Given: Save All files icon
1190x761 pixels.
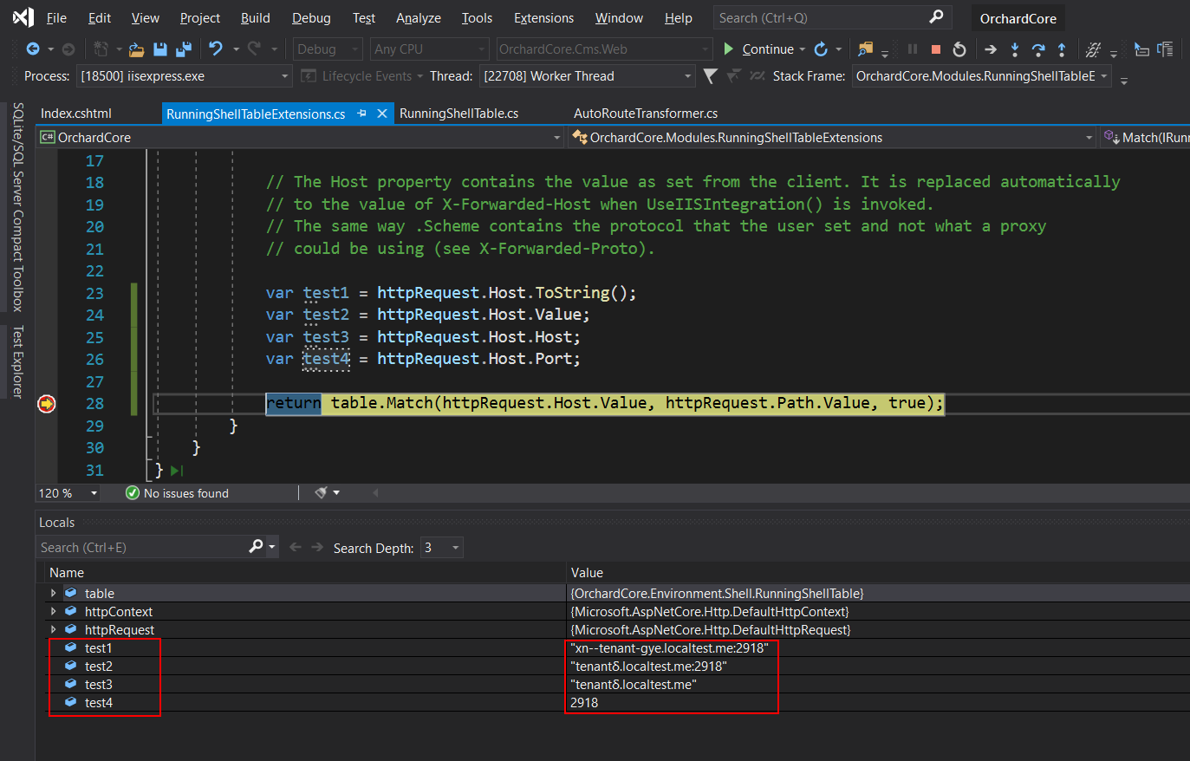Looking at the screenshot, I should pyautogui.click(x=183, y=49).
